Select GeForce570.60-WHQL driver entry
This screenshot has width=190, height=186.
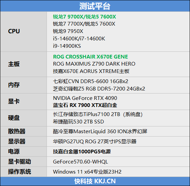(80, 162)
